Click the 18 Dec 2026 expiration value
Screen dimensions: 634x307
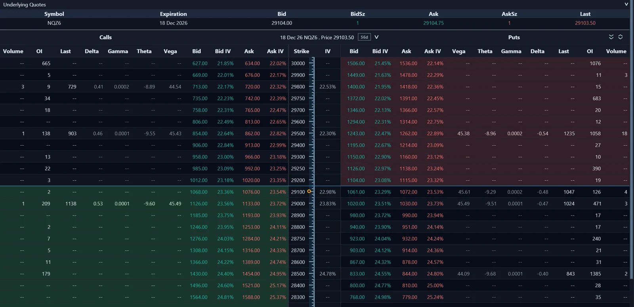(174, 23)
